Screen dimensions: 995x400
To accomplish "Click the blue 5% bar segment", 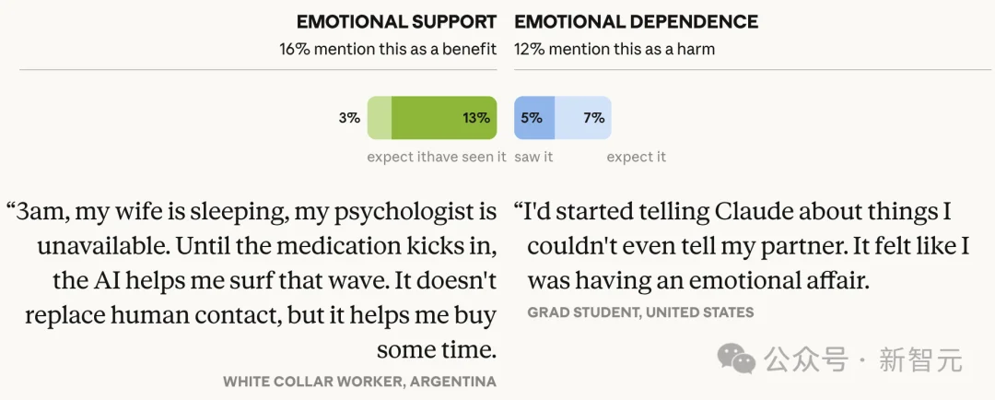I will tap(534, 118).
